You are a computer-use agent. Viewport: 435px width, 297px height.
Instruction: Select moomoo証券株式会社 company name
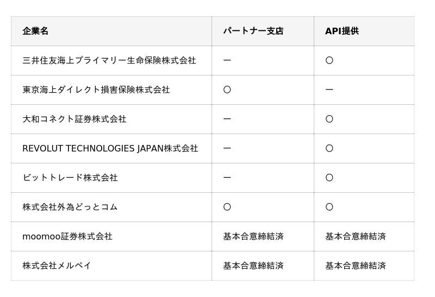pos(67,236)
